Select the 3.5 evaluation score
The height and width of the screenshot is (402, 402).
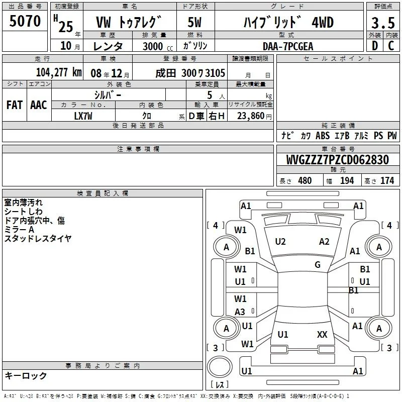383,23
